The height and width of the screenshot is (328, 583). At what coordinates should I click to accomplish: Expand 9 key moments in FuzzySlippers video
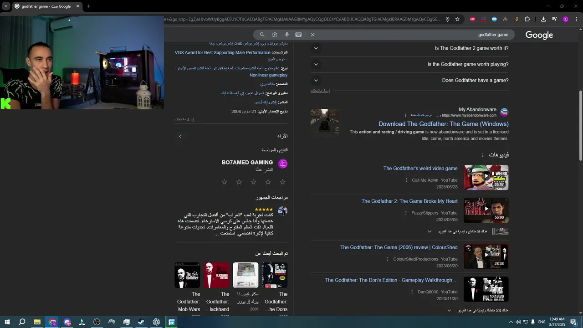(x=430, y=231)
